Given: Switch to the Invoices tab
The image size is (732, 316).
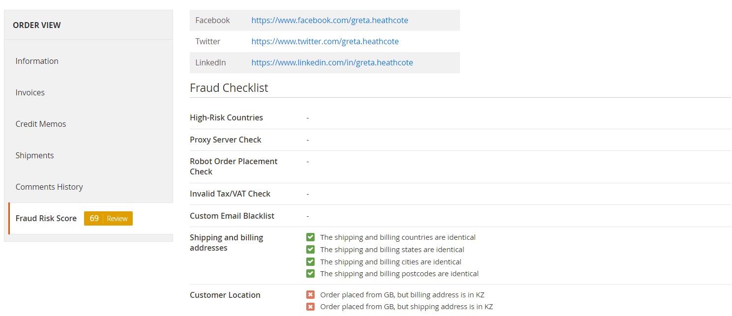Looking at the screenshot, I should coord(30,92).
